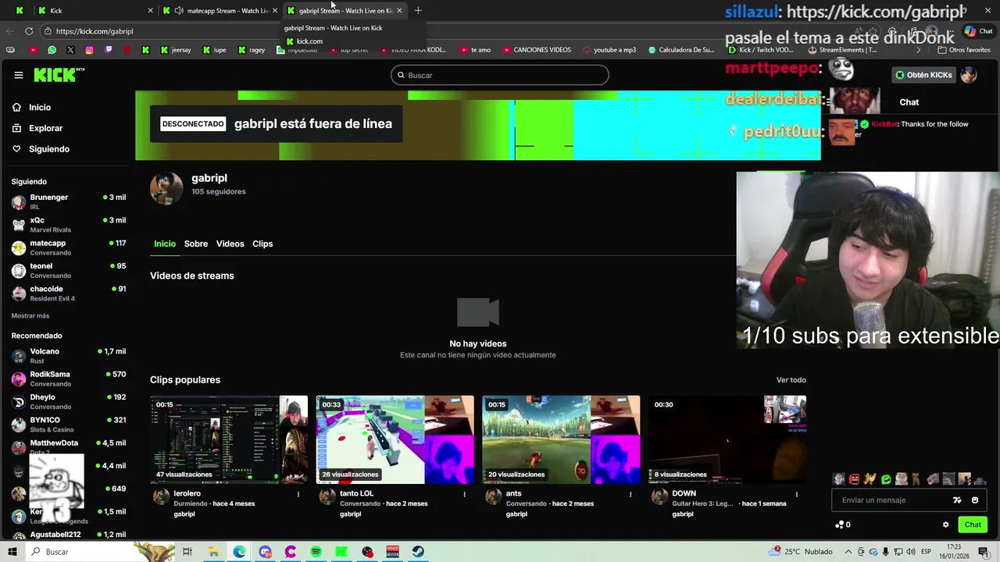Select the Sobre channel tab

196,244
